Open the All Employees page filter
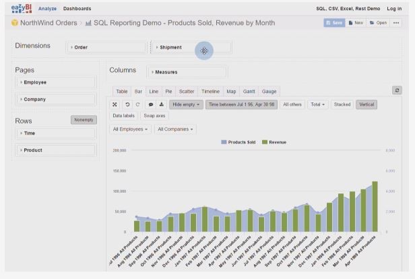The width and height of the screenshot is (415, 279). [130, 129]
